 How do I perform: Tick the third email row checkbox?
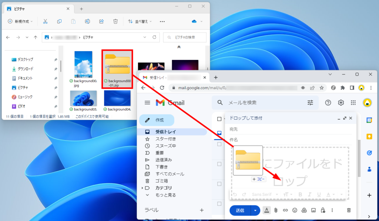coord(219,184)
